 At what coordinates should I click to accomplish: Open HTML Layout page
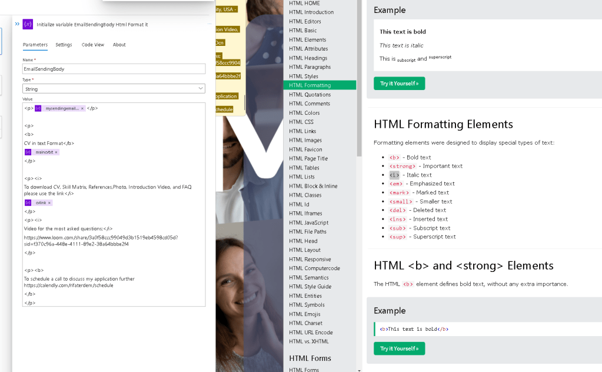click(305, 250)
